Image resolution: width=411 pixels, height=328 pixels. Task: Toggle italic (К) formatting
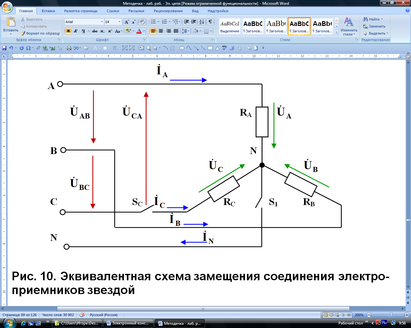tap(76, 31)
